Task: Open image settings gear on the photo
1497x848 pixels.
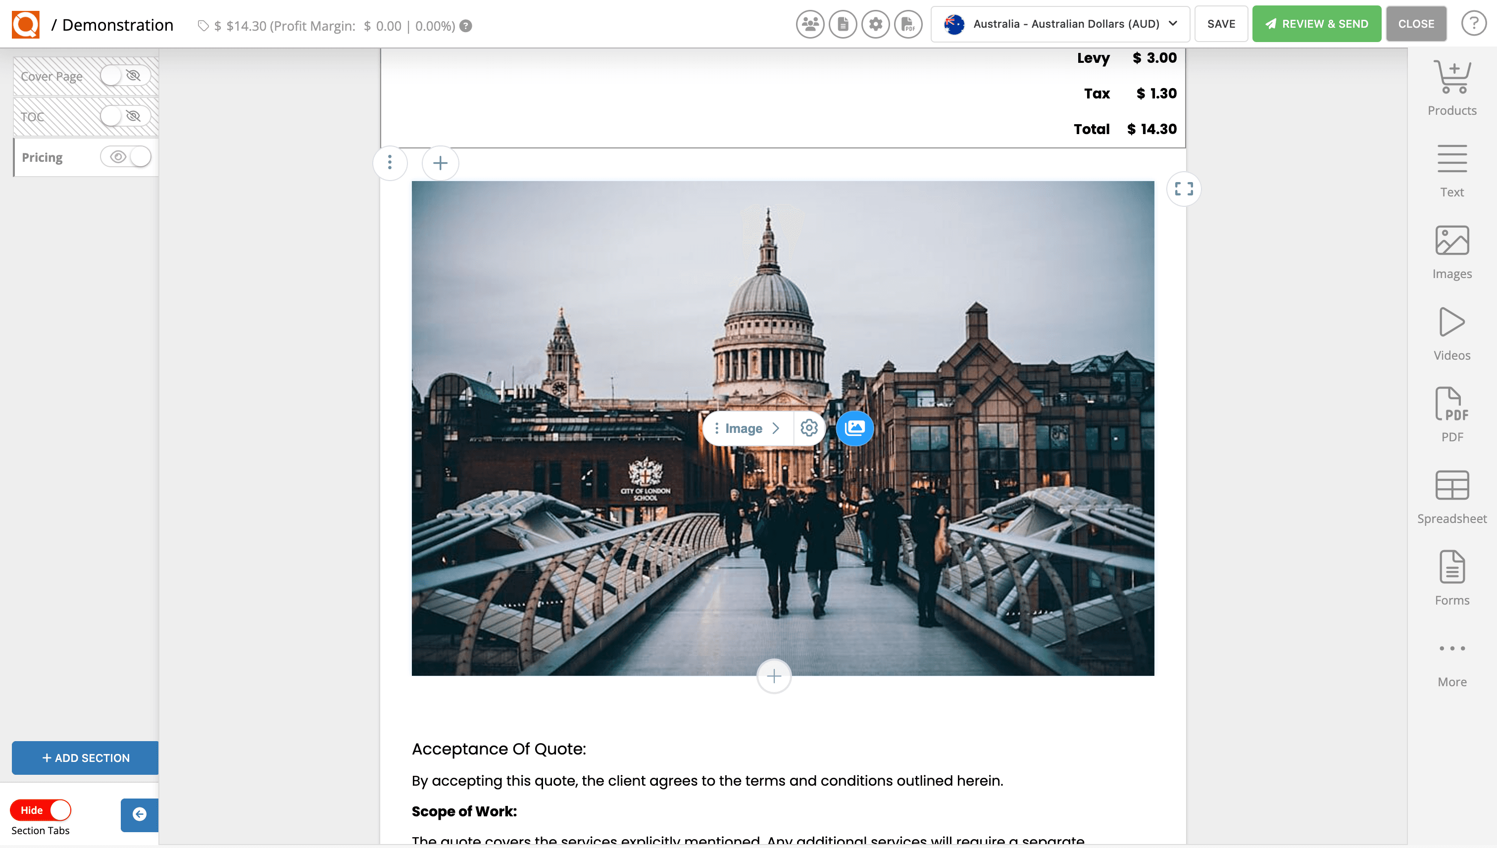Action: (809, 428)
